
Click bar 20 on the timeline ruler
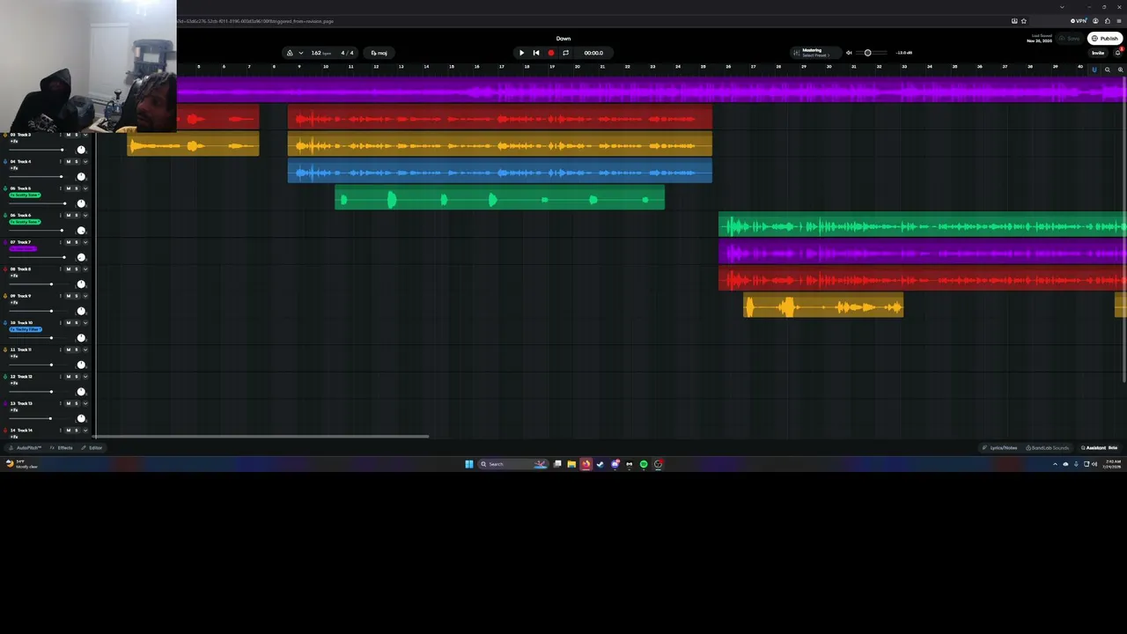coord(578,67)
